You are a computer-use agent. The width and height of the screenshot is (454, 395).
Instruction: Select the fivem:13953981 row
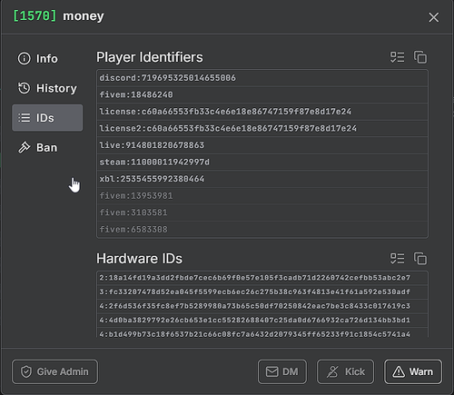pyautogui.click(x=262, y=196)
